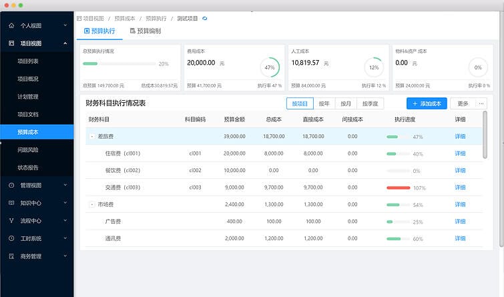The image size is (504, 297).
Task: Click the 54% progress bar for 市场费
Action: click(x=399, y=205)
